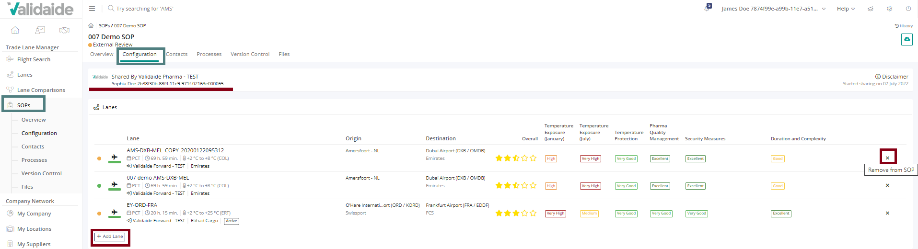918x249 pixels.
Task: Open Lane Comparisons in sidebar
Action: pyautogui.click(x=41, y=90)
